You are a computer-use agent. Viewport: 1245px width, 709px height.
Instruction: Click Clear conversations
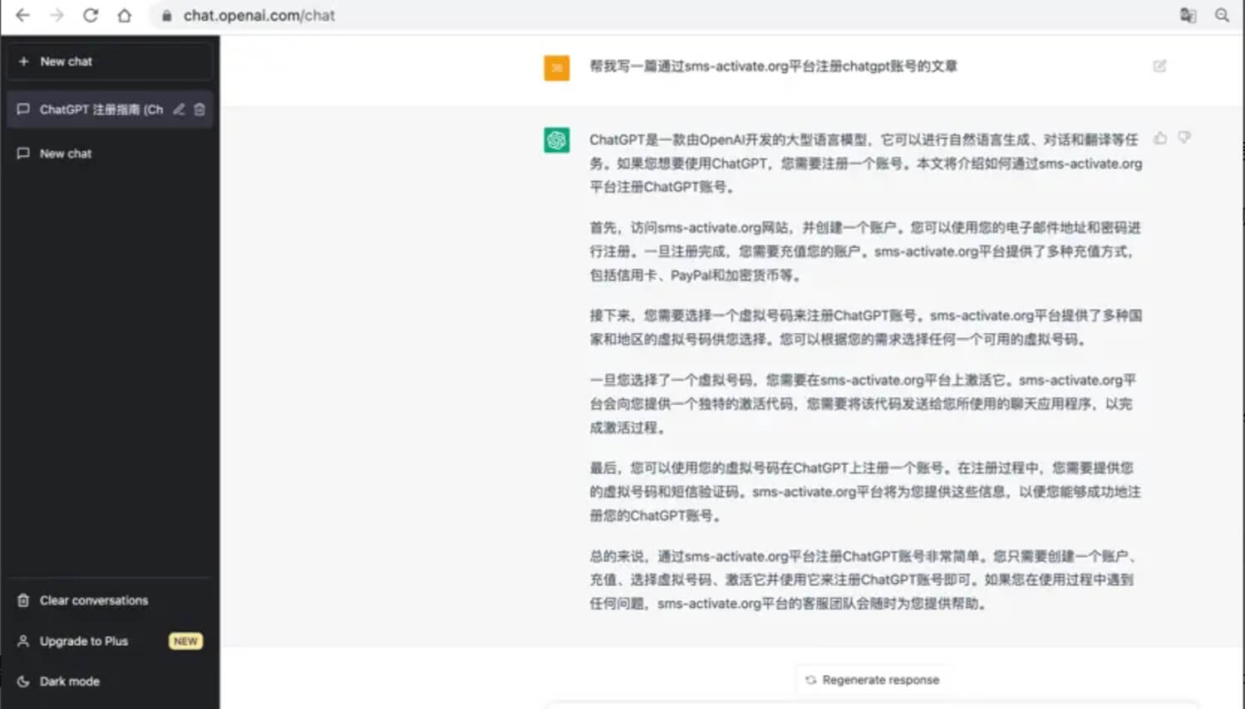point(110,600)
